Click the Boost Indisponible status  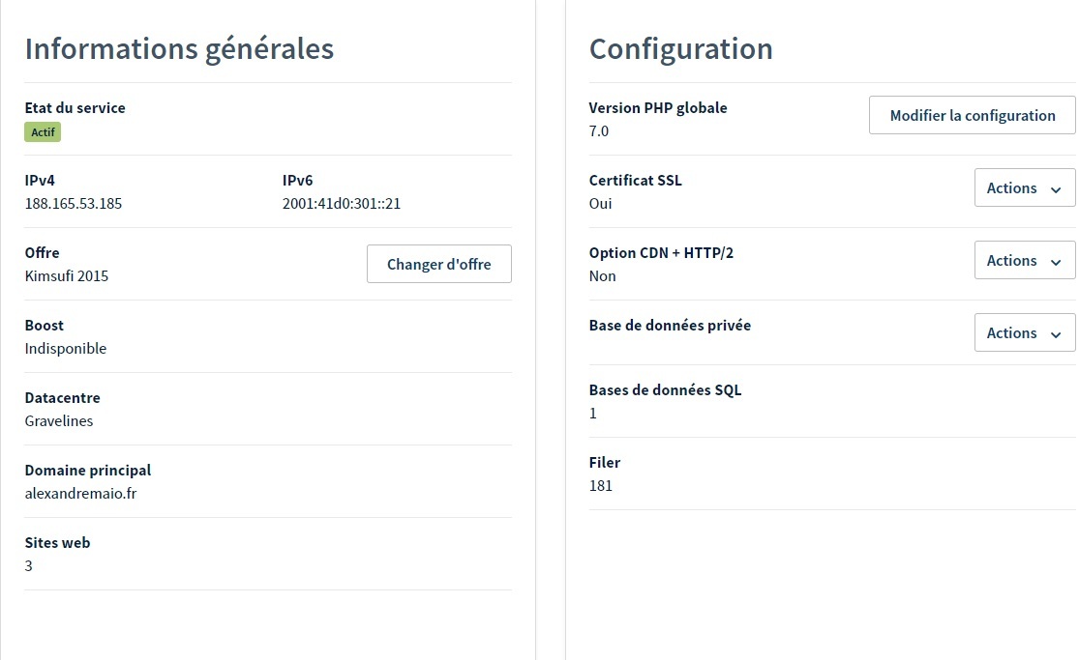66,349
